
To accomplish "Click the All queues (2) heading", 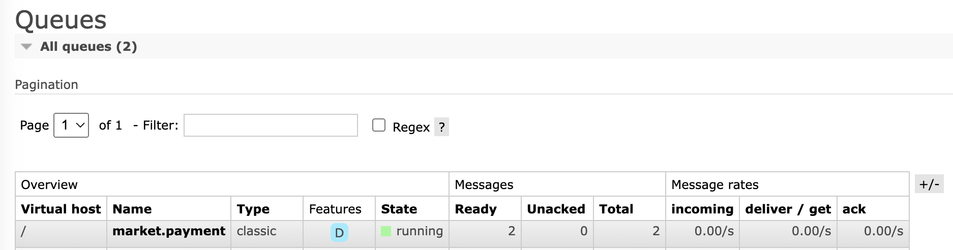I will 88,47.
